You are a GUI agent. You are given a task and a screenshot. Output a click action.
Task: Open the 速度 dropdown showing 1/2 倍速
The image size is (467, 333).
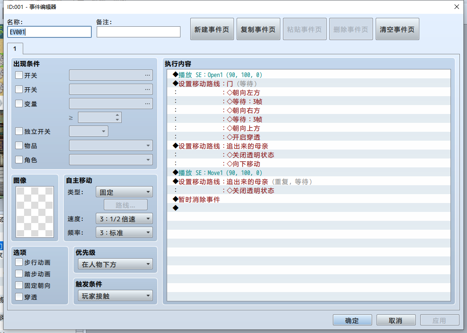(124, 219)
